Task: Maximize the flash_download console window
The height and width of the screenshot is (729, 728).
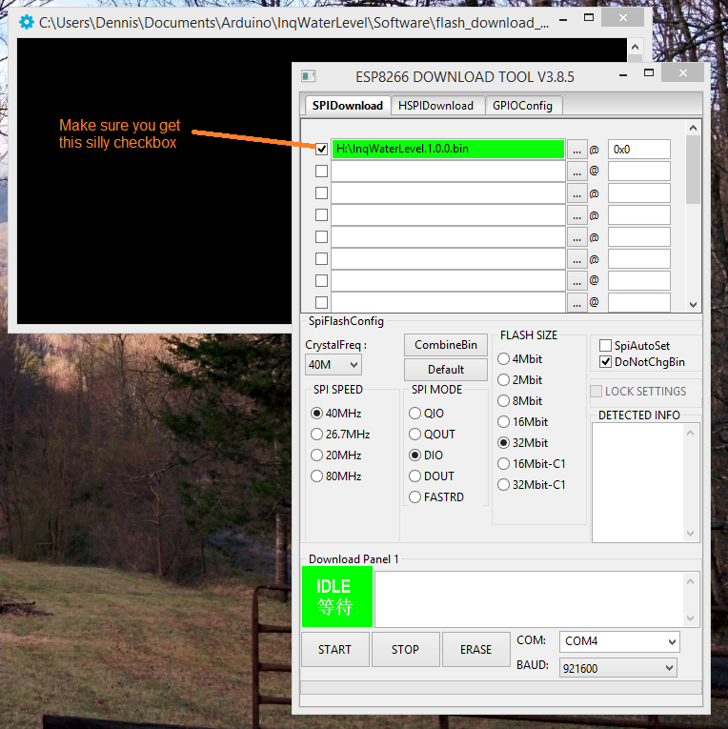Action: coord(589,18)
